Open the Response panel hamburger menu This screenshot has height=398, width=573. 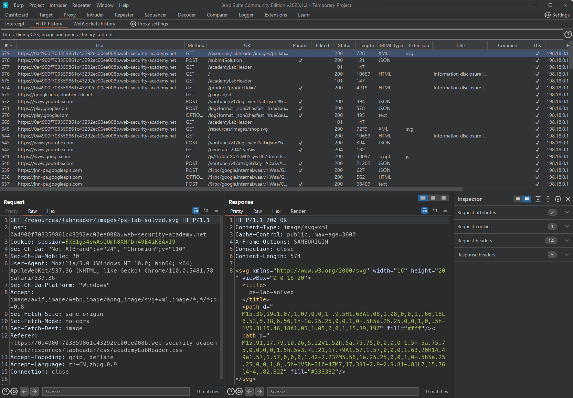(x=445, y=210)
